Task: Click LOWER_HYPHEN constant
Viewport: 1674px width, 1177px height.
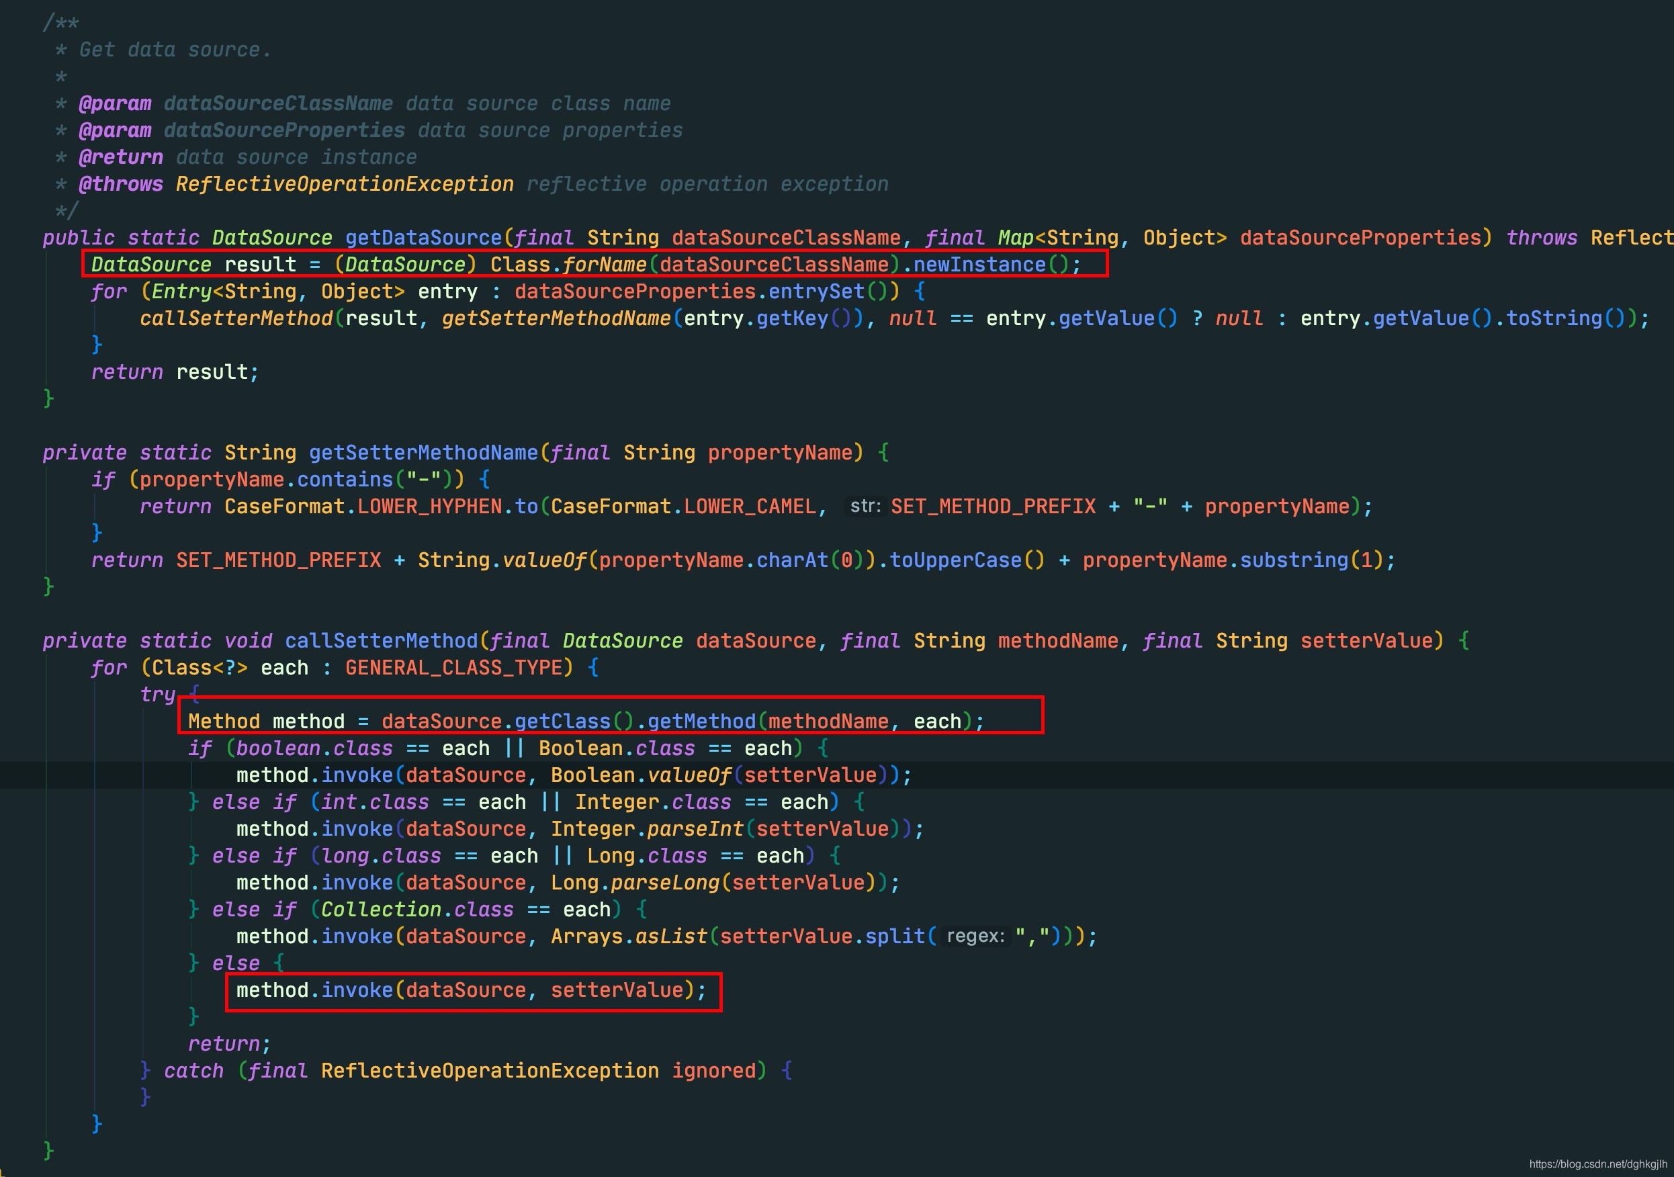Action: click(429, 507)
